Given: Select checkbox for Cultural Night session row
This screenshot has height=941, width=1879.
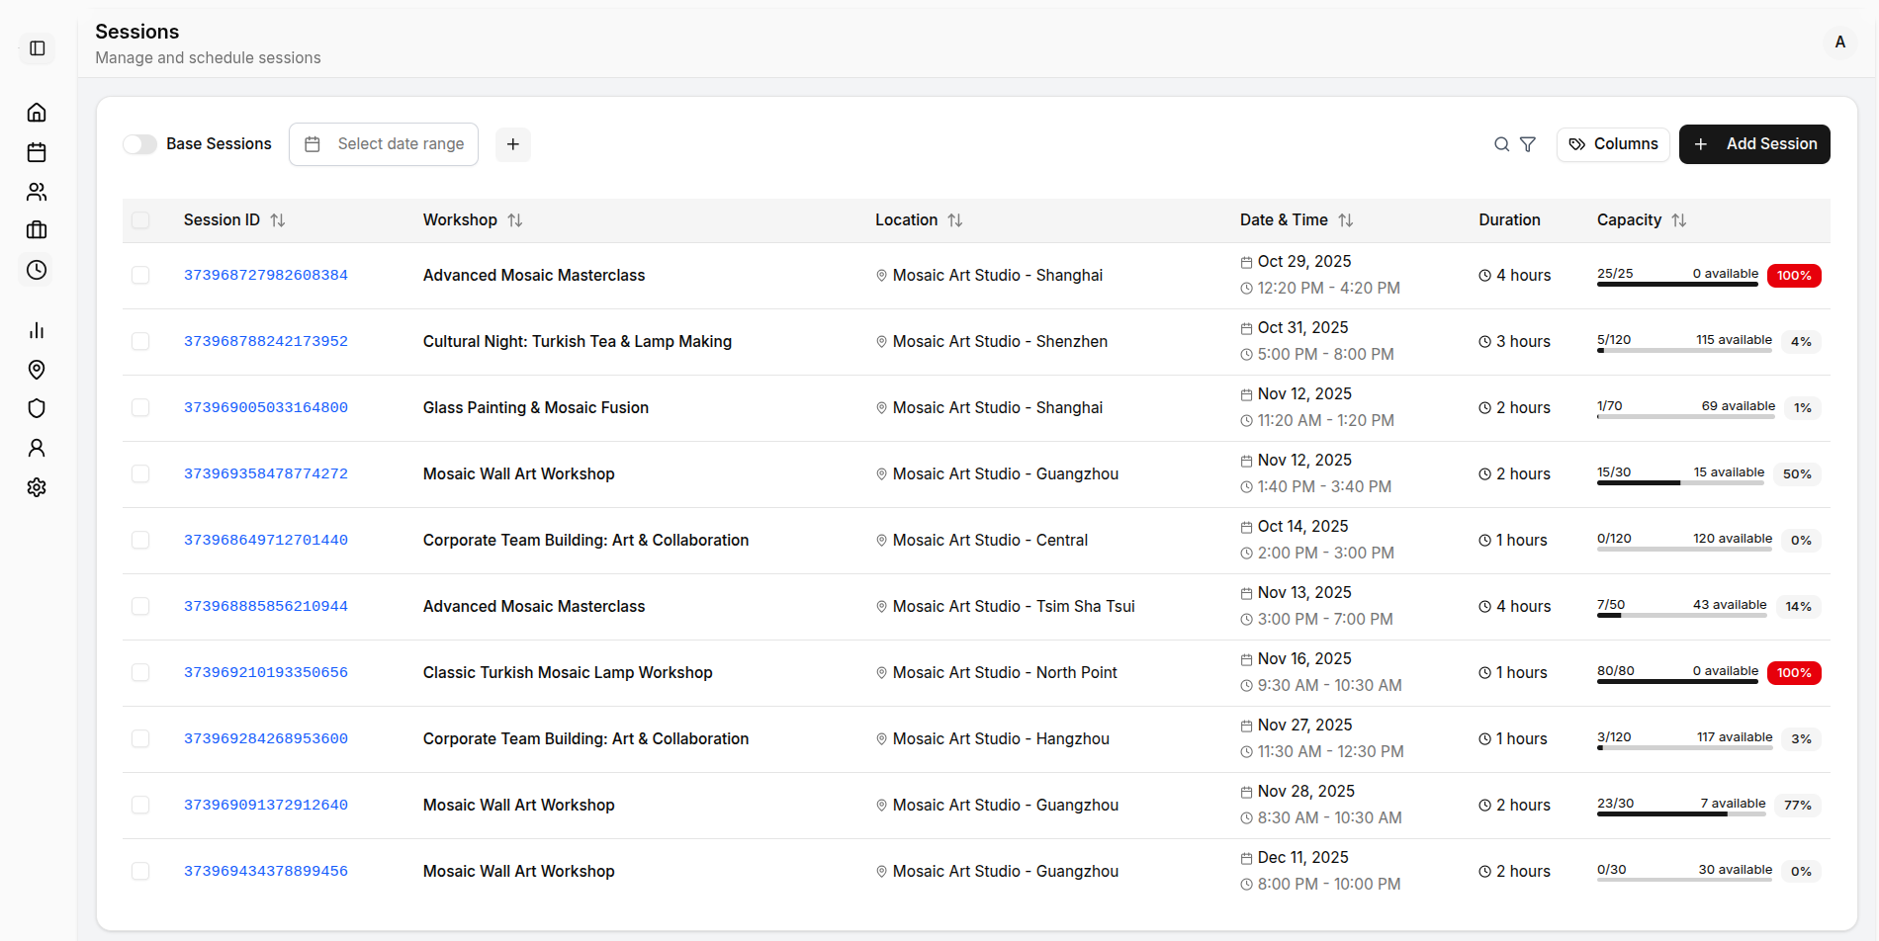Looking at the screenshot, I should [140, 341].
